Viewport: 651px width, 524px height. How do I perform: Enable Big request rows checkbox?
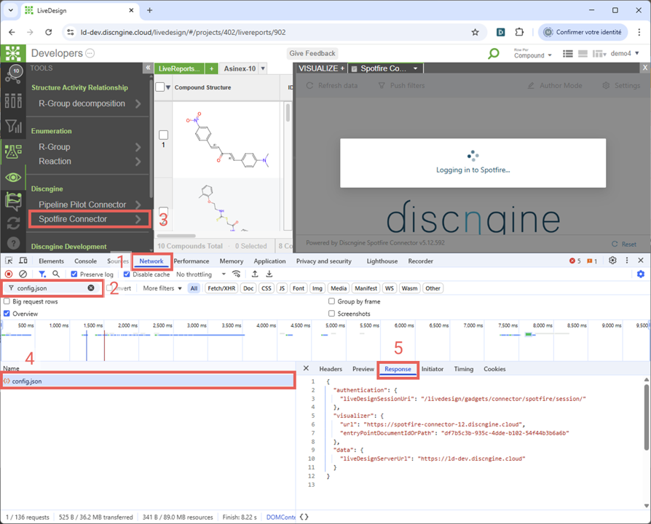tap(7, 301)
